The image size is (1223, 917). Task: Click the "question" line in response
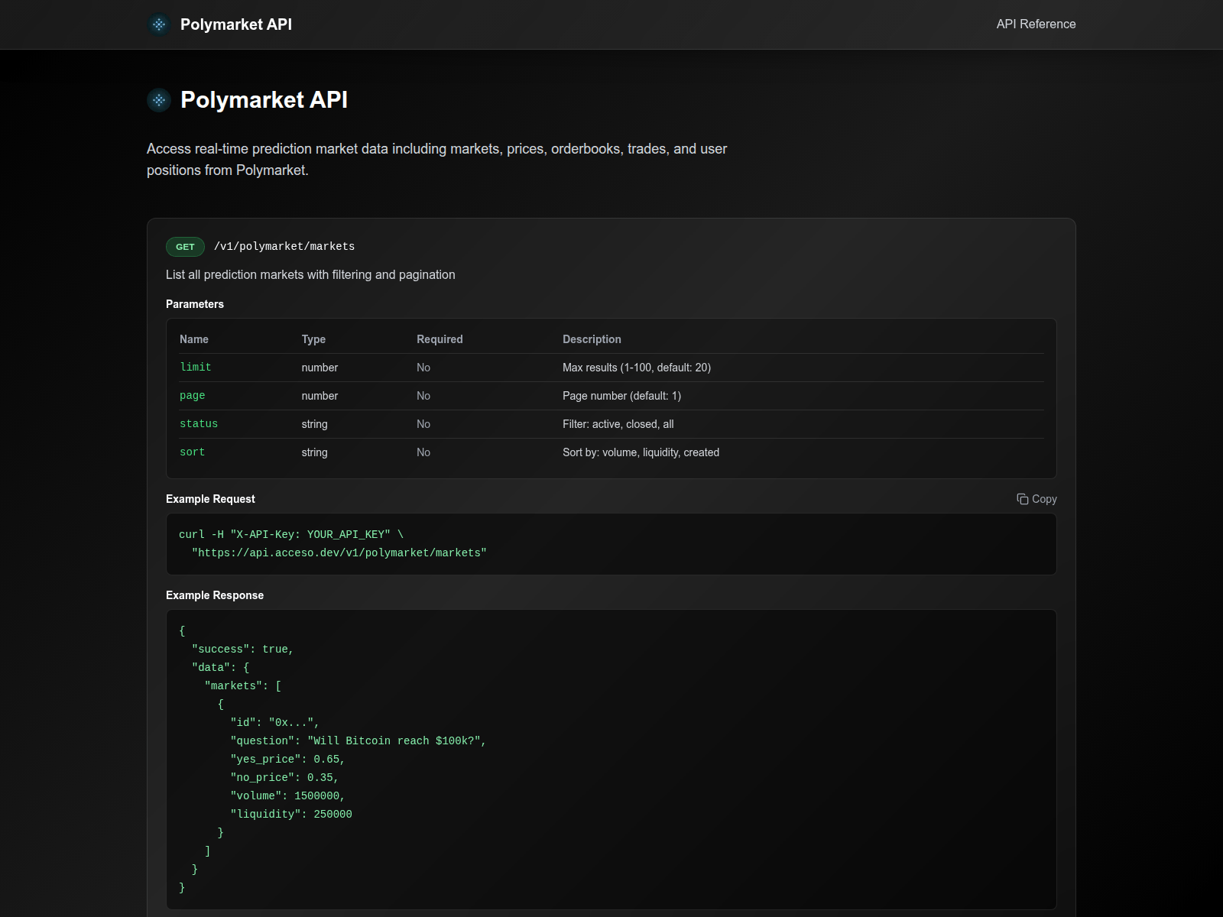point(358,741)
